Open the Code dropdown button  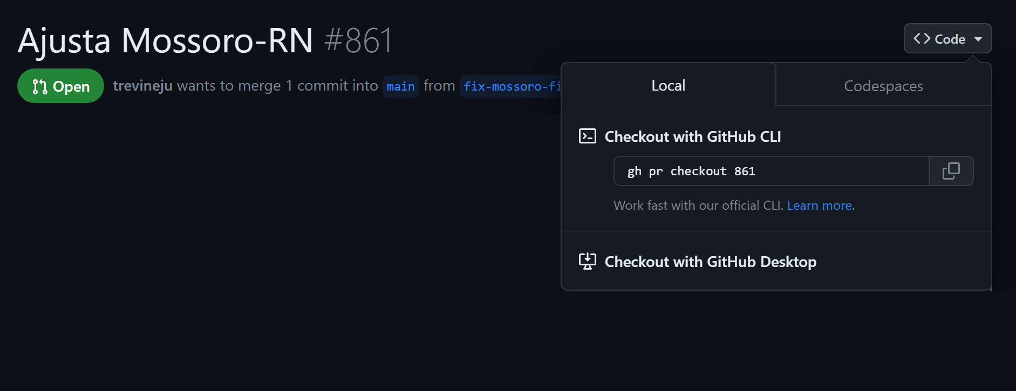(947, 39)
